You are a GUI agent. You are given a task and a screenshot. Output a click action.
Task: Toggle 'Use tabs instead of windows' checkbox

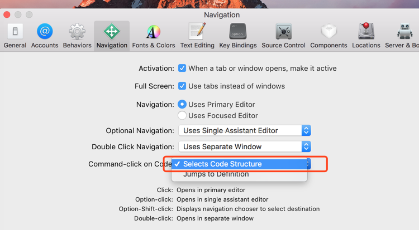tap(182, 86)
